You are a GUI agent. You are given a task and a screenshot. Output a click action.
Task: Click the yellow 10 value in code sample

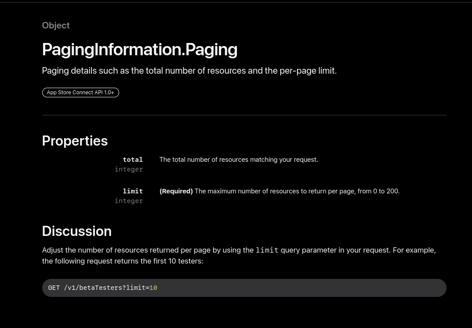click(x=153, y=288)
